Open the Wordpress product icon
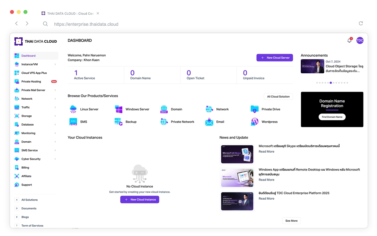The height and width of the screenshot is (236, 377). coord(255,122)
